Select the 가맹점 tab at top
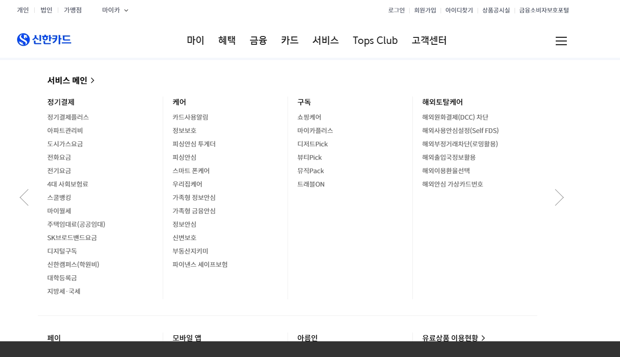620x357 pixels. tap(73, 10)
